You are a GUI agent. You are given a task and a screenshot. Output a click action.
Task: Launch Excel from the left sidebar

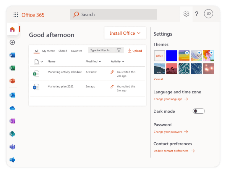[x=12, y=68]
